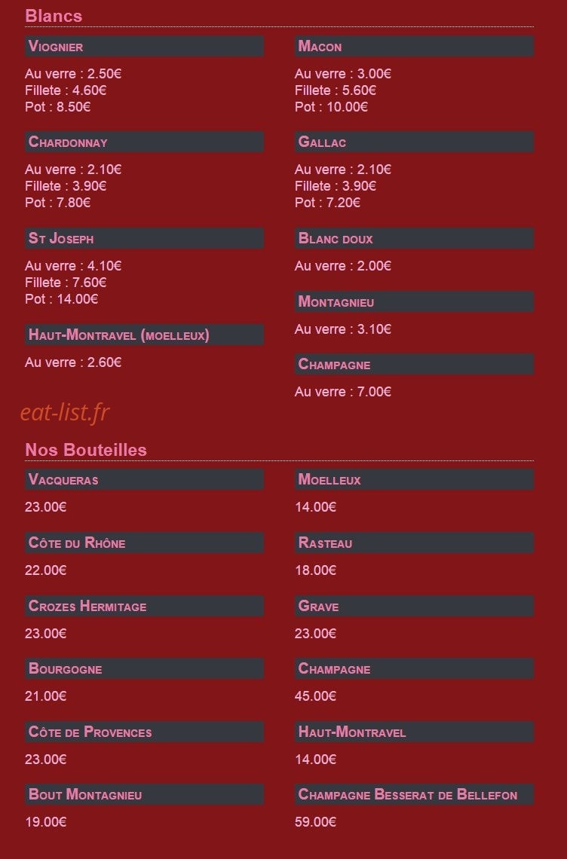Select the Grave bottle header
Viewport: 567px width, 859px height.
(x=414, y=606)
